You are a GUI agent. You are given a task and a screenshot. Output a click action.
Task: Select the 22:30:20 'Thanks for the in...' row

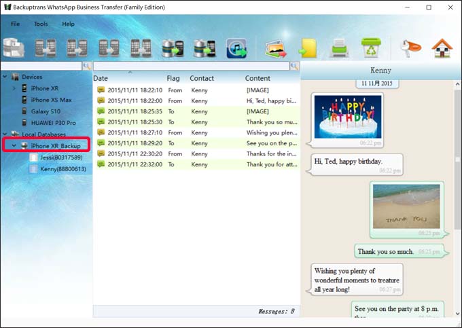click(196, 154)
